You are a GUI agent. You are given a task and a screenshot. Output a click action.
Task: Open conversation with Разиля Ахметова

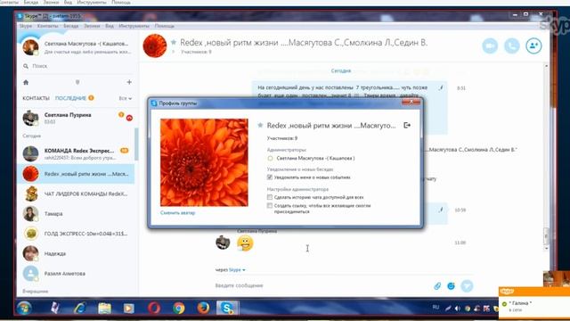(75, 274)
